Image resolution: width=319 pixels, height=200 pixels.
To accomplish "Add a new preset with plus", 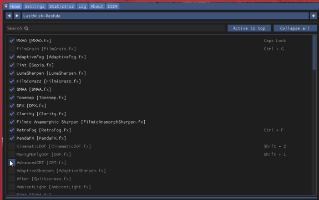I will pos(313,16).
